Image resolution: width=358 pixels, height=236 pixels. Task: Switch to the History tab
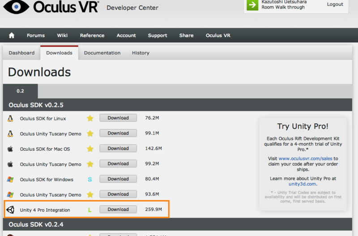(141, 53)
